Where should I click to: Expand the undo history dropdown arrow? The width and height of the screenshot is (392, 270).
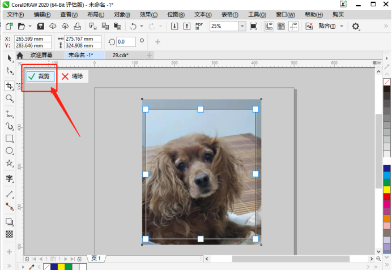[141, 26]
